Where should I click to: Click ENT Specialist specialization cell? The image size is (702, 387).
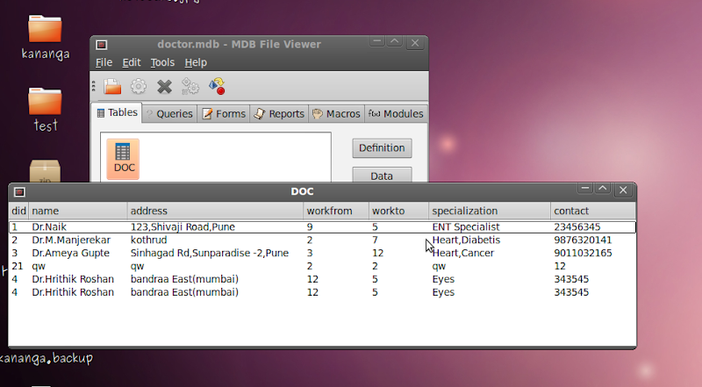click(x=466, y=227)
